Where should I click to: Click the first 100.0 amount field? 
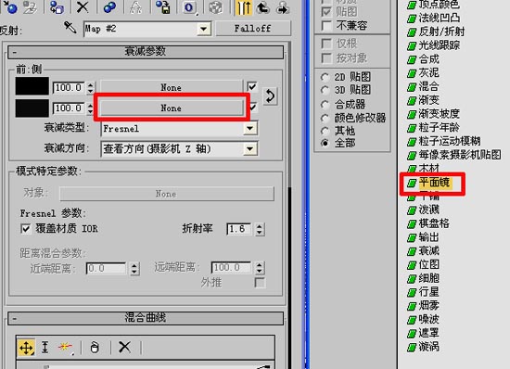[69, 88]
